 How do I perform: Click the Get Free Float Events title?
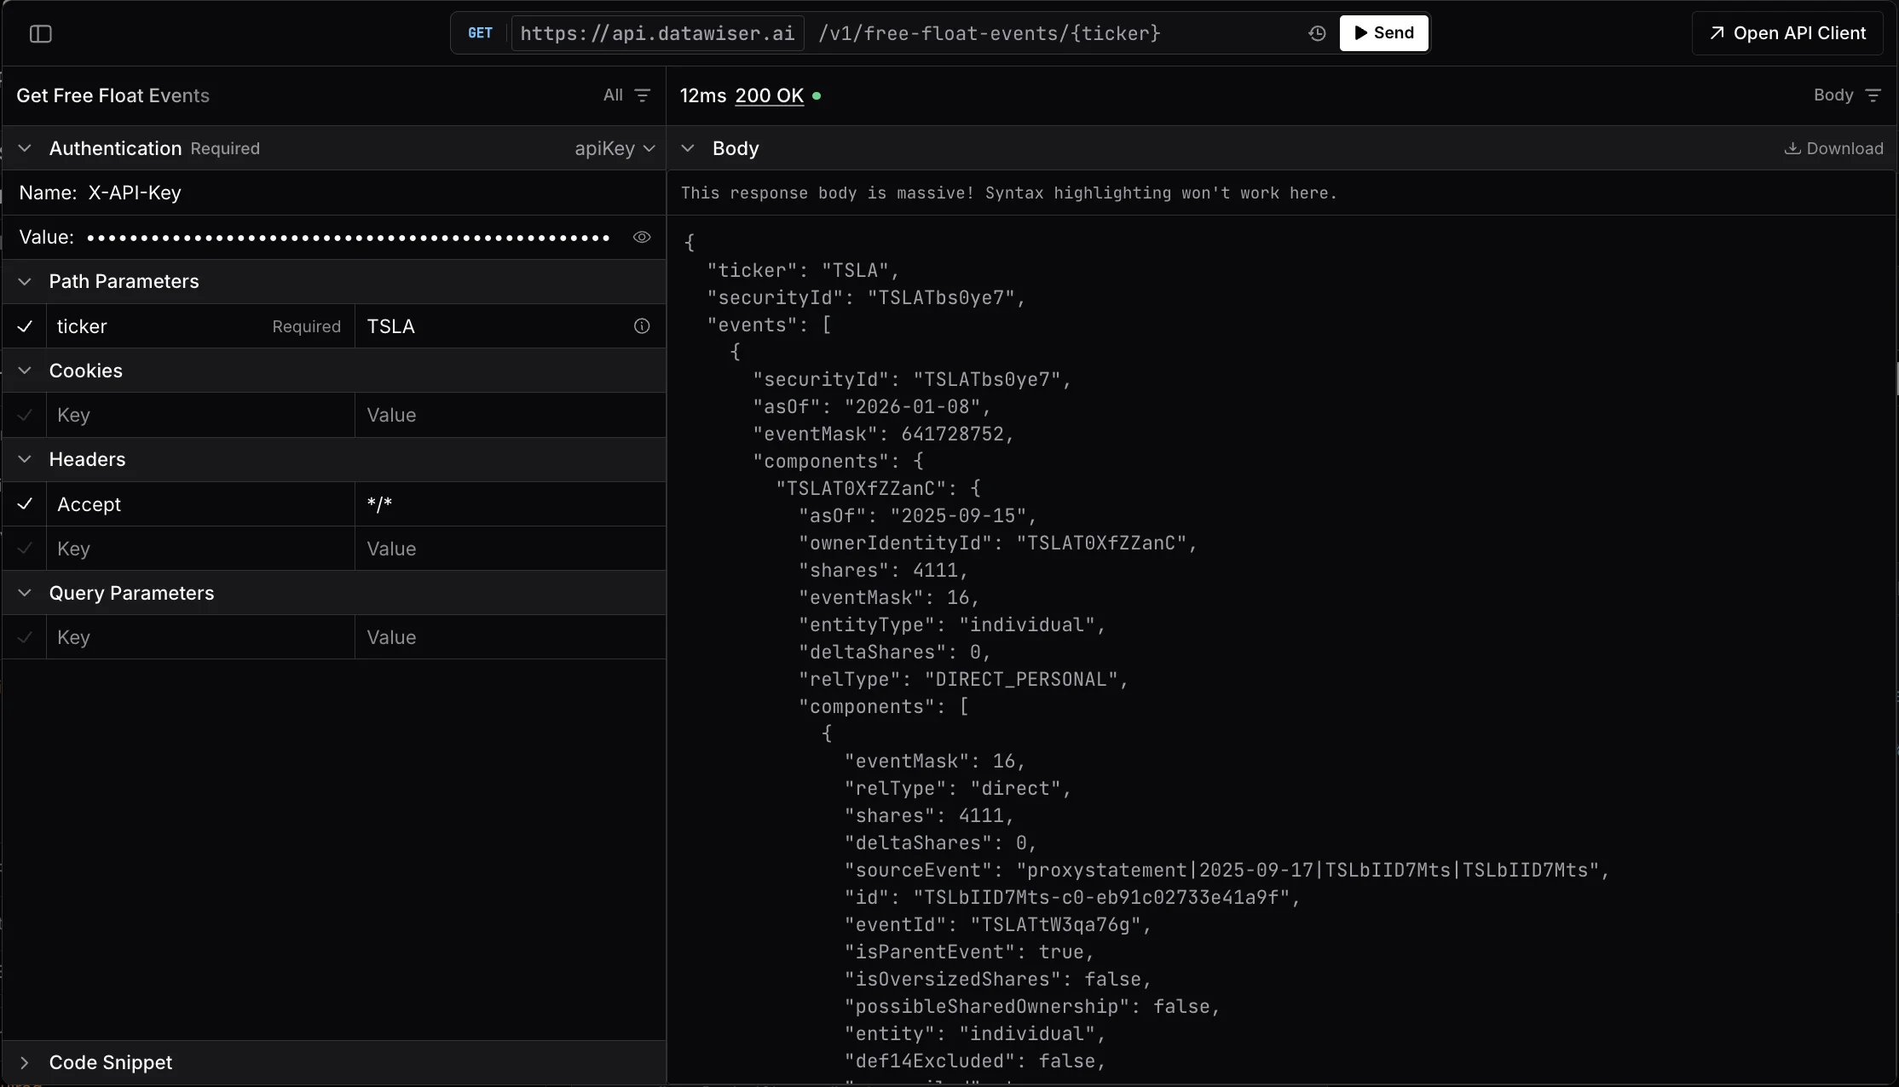pyautogui.click(x=113, y=95)
